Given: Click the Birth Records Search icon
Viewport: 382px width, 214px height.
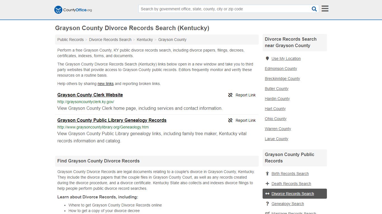Looking at the screenshot, I should click(267, 174).
